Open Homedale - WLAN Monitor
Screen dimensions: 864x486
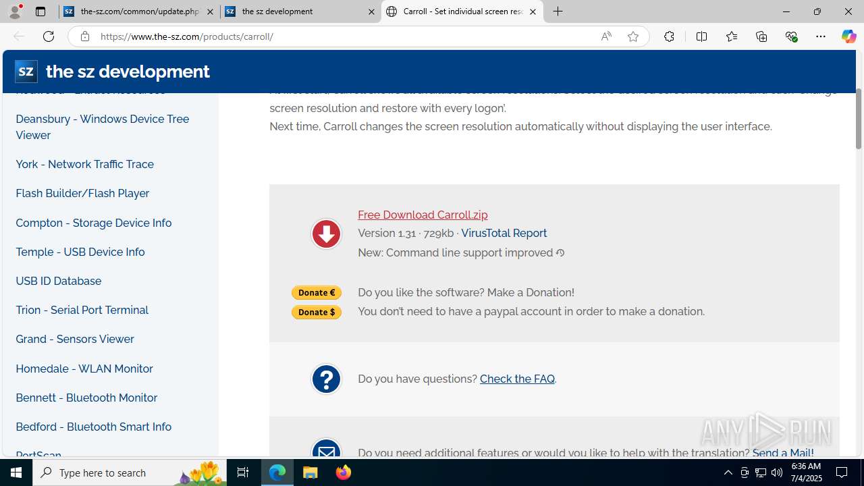pyautogui.click(x=84, y=369)
